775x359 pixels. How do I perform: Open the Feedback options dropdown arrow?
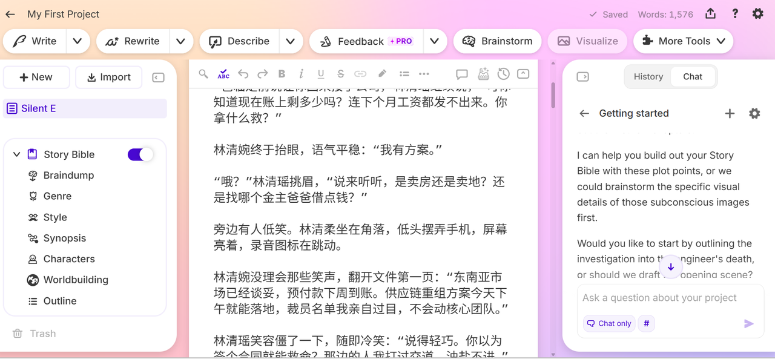click(x=434, y=41)
